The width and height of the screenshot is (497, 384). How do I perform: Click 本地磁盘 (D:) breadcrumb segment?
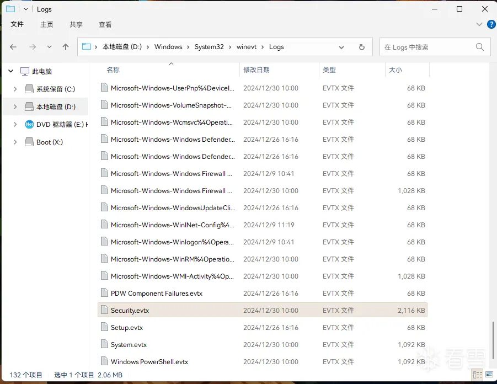tap(122, 47)
